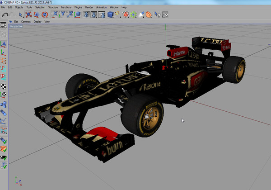
Task: Render active view icon
Action: (x=86, y=15)
